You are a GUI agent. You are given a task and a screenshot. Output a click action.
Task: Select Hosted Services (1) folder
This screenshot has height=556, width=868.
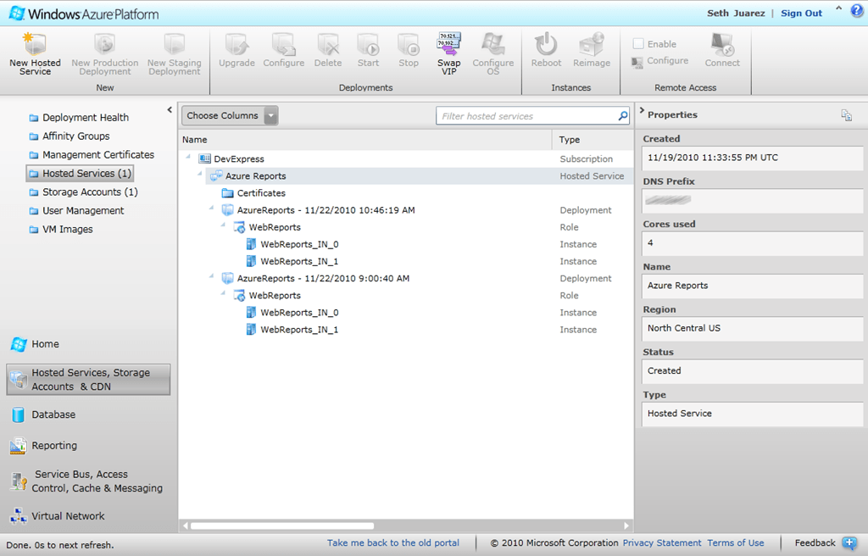click(80, 174)
